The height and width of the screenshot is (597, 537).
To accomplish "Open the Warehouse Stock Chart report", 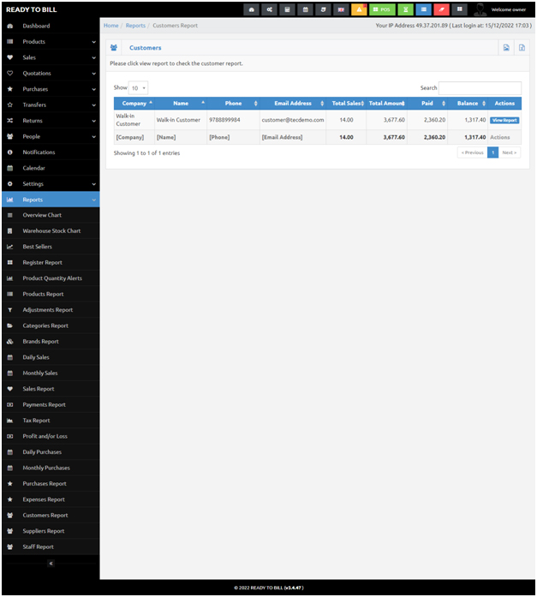I will tap(51, 230).
